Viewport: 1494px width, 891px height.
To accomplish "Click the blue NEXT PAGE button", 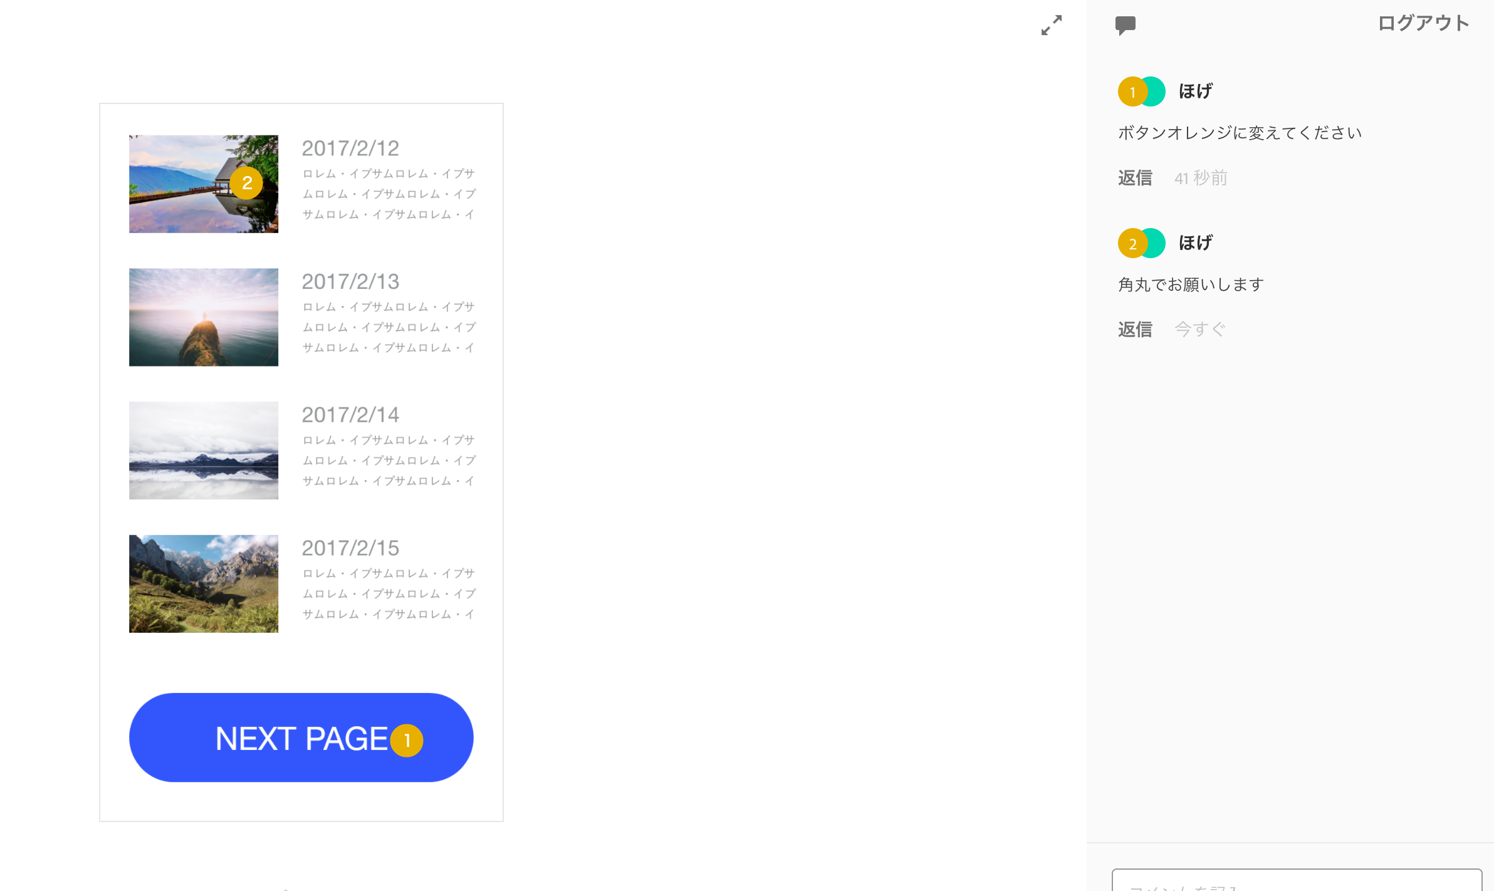I will coord(301,737).
